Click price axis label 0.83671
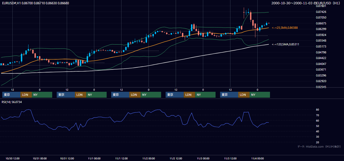Viewport: 344px width, 161px height. pyautogui.click(x=321, y=69)
